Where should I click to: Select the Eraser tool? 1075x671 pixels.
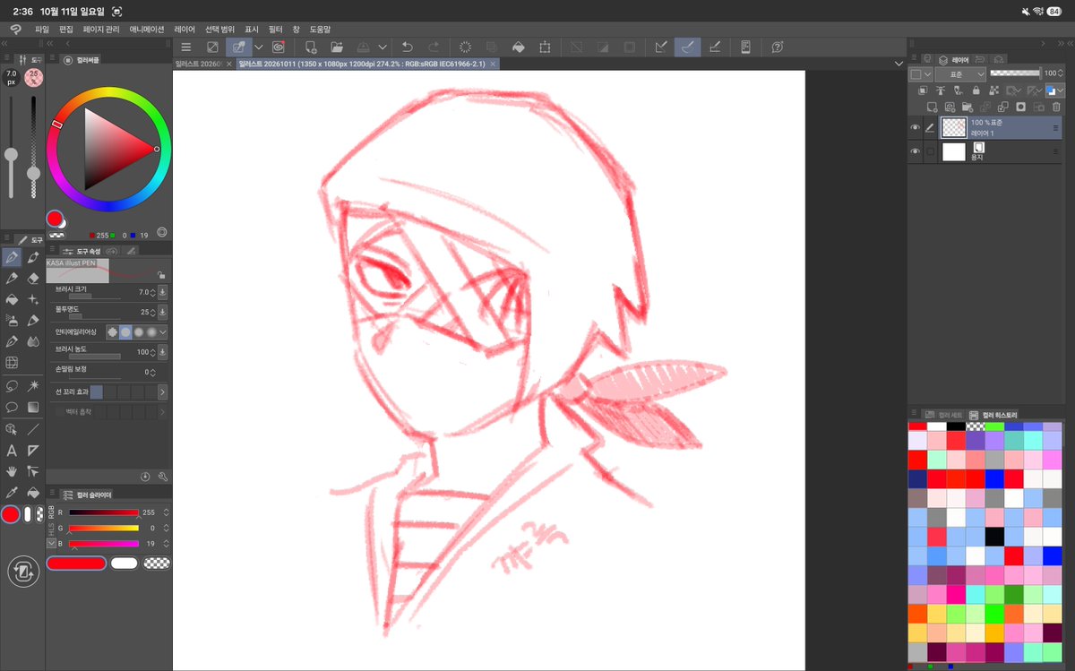pos(33,279)
